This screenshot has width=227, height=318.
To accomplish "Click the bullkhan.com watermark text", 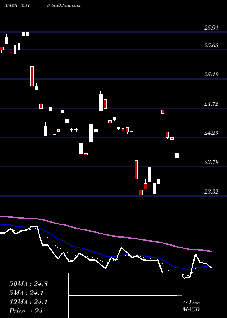I will point(66,5).
